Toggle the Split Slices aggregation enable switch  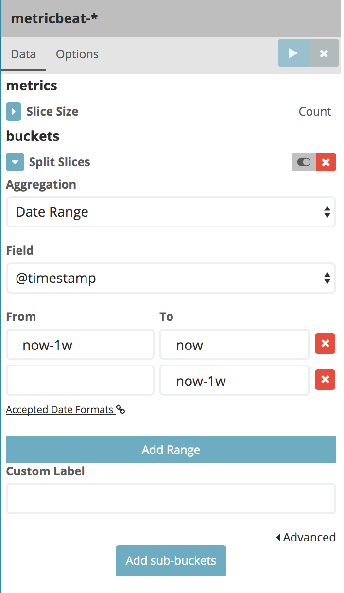coord(304,162)
